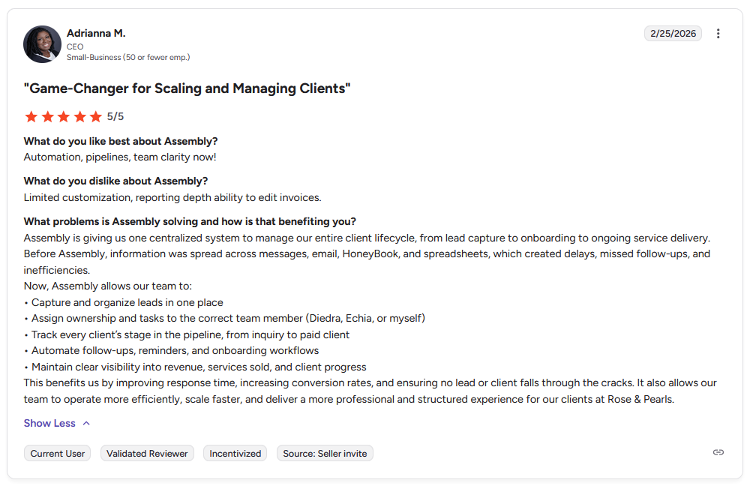The image size is (750, 486).
Task: Select the Current User badge
Action: coord(57,452)
